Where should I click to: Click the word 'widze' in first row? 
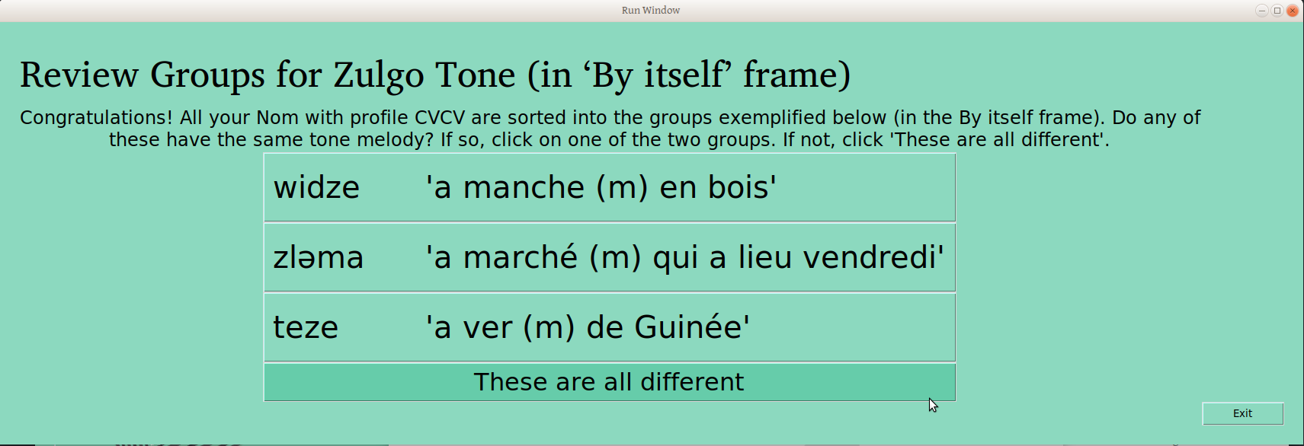click(316, 187)
